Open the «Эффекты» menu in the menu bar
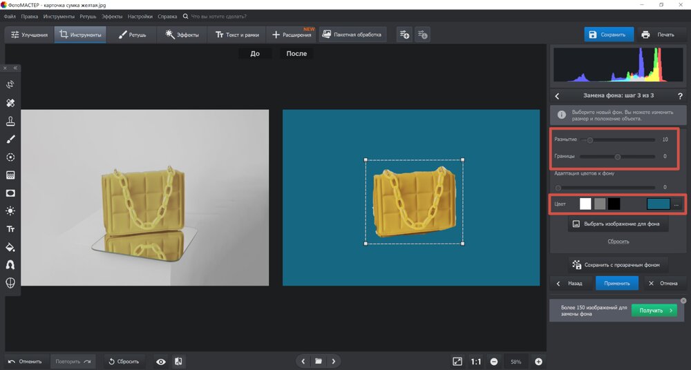The width and height of the screenshot is (691, 370). click(x=111, y=16)
